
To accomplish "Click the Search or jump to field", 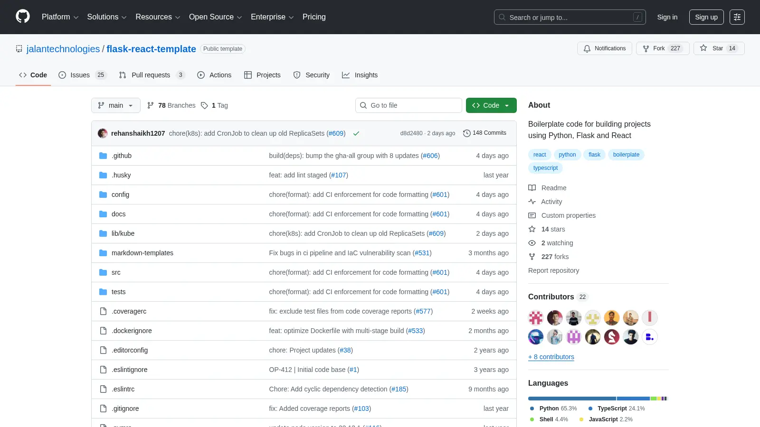I will click(570, 17).
